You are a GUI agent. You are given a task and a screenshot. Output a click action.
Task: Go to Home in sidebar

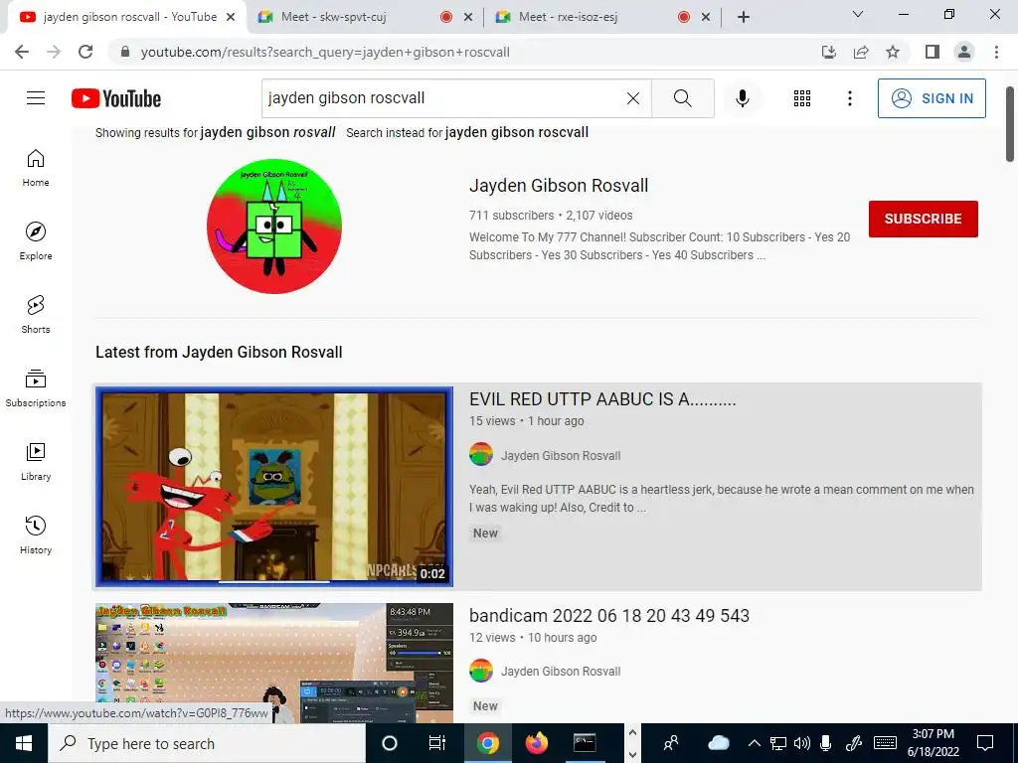(36, 167)
